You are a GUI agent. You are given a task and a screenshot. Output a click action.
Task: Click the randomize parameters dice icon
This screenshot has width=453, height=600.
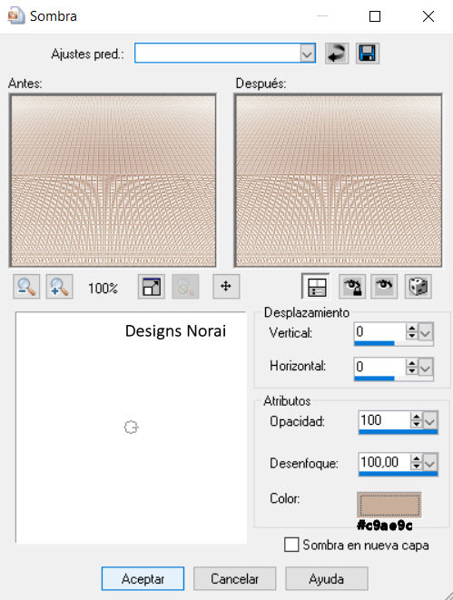click(x=419, y=286)
